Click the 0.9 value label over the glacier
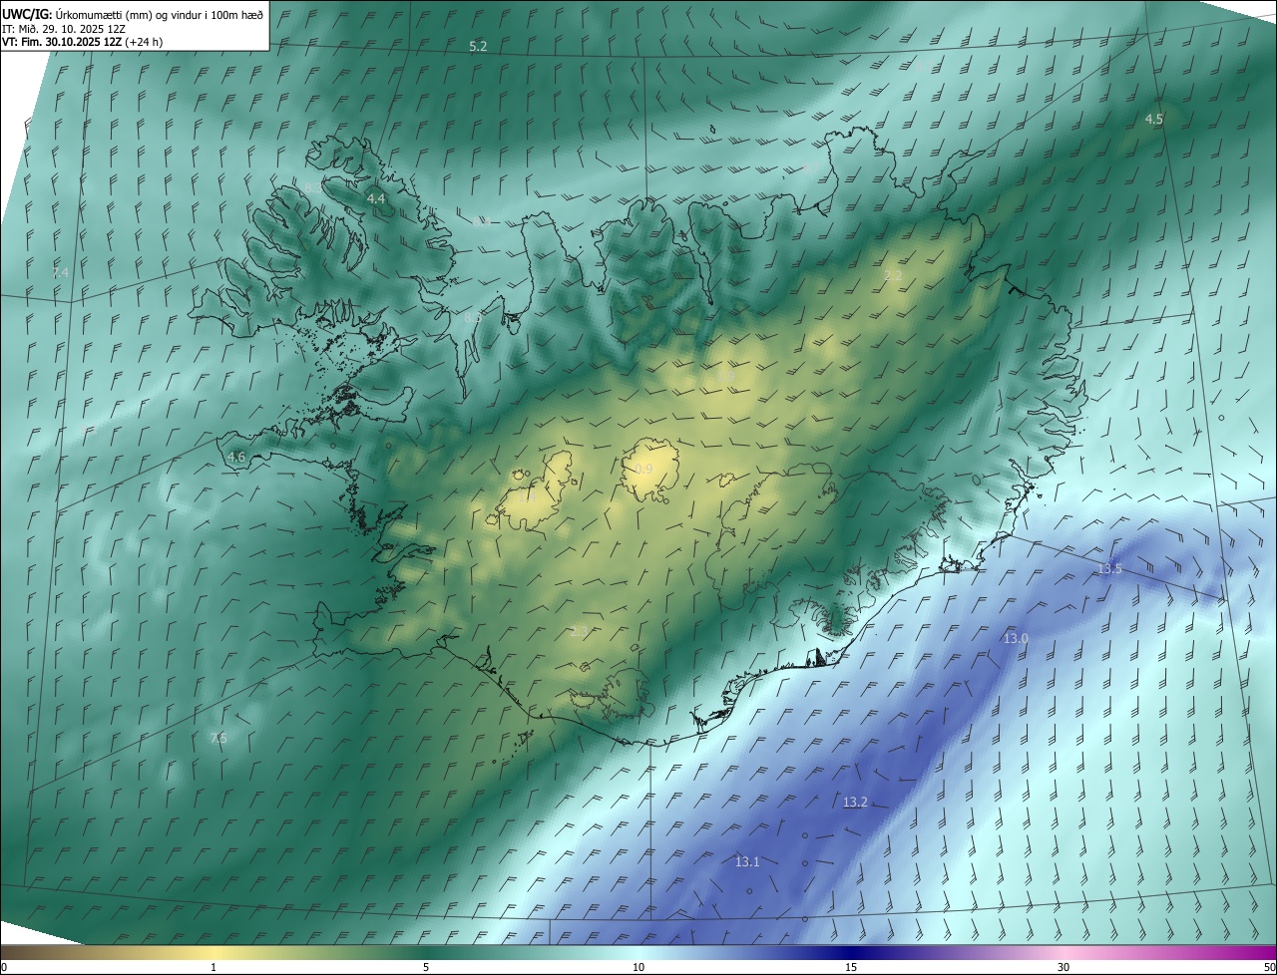Screen dimensions: 1277x975 coord(643,470)
